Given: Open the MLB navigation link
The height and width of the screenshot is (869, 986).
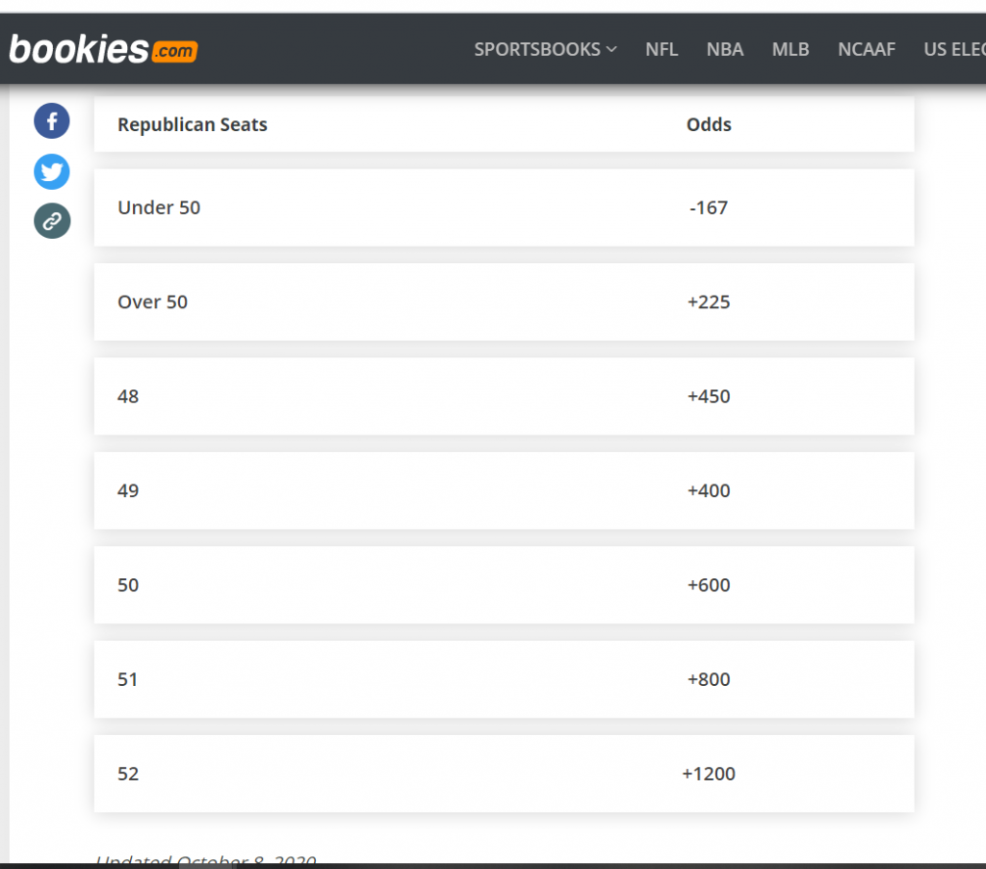Looking at the screenshot, I should [x=791, y=49].
